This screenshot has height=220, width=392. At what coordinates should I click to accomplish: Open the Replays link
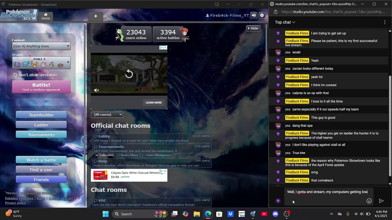coord(27,198)
